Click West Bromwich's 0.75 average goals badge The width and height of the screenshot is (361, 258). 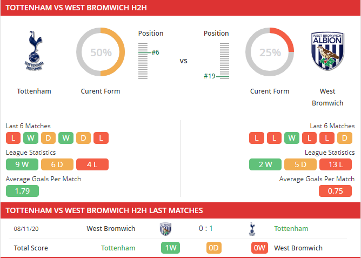(x=336, y=190)
